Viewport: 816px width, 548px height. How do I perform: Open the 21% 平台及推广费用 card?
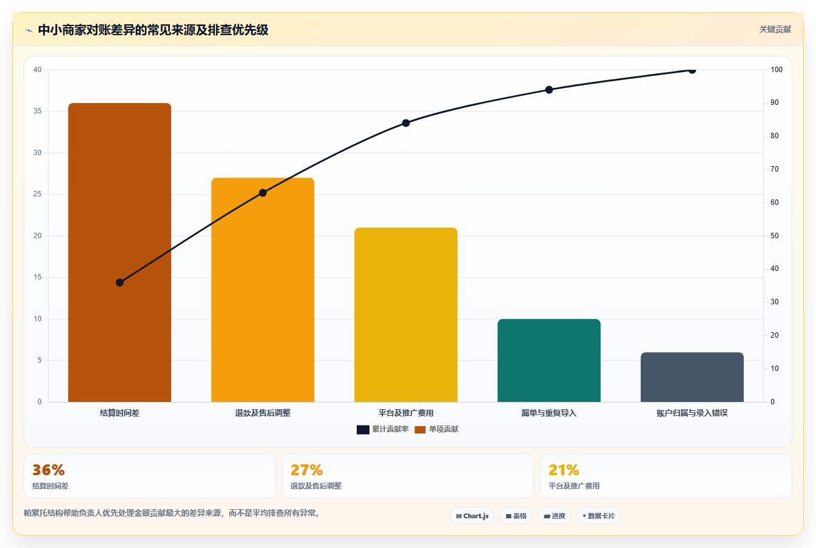click(x=666, y=476)
